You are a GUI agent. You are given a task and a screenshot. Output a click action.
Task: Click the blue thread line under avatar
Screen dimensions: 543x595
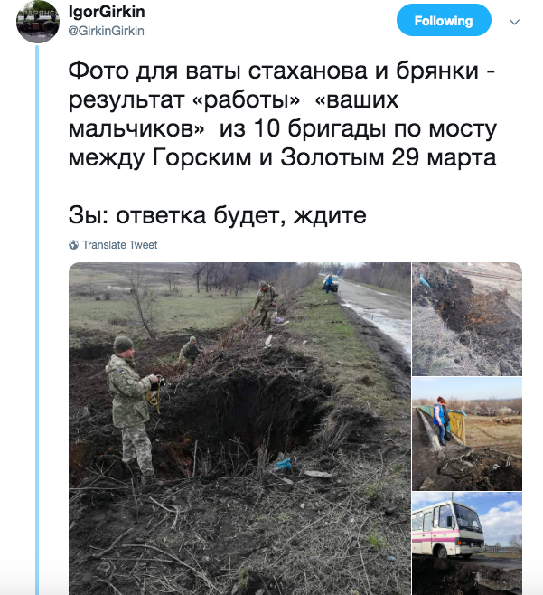(x=37, y=319)
